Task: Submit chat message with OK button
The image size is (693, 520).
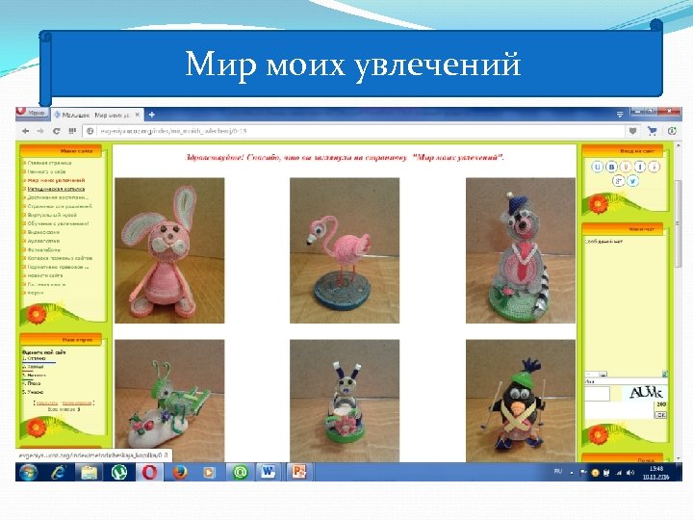Action: click(660, 415)
